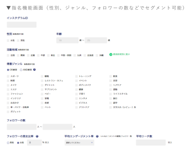191x149 pixels.
Task: Check the 男性 gender checkbox
Action: (18, 40)
